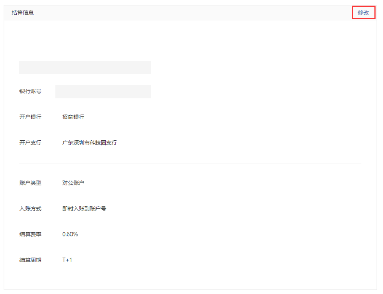The image size is (383, 294).
Task: Click the horizontal divider below 开户支行
Action: [190, 163]
